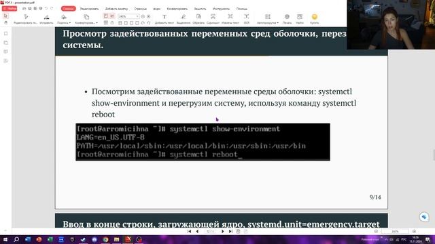Viewport: 435px width, 244px height.
Task: Click the zoom in plus icon in ribbon
Action: 149,16
